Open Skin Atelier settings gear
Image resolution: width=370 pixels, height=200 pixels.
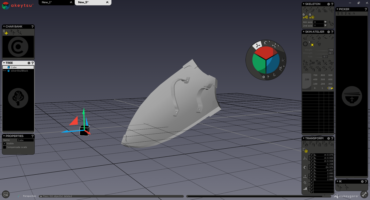[x=328, y=32]
